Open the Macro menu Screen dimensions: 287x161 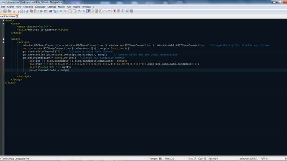tap(61, 7)
